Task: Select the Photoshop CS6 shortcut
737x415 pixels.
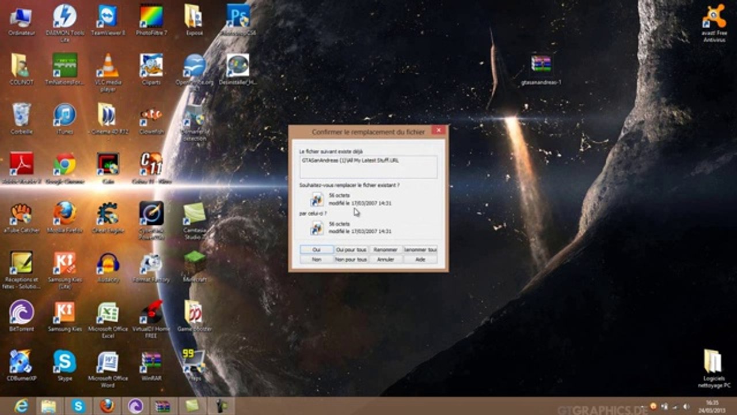Action: click(x=238, y=20)
